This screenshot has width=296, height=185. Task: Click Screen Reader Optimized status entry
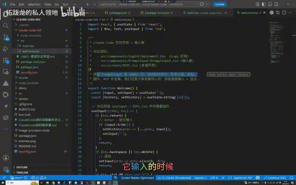(x=137, y=178)
